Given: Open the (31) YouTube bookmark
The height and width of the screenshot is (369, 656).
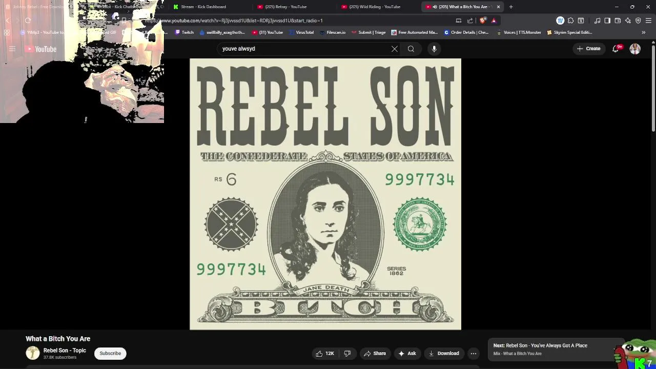Looking at the screenshot, I should pyautogui.click(x=268, y=32).
